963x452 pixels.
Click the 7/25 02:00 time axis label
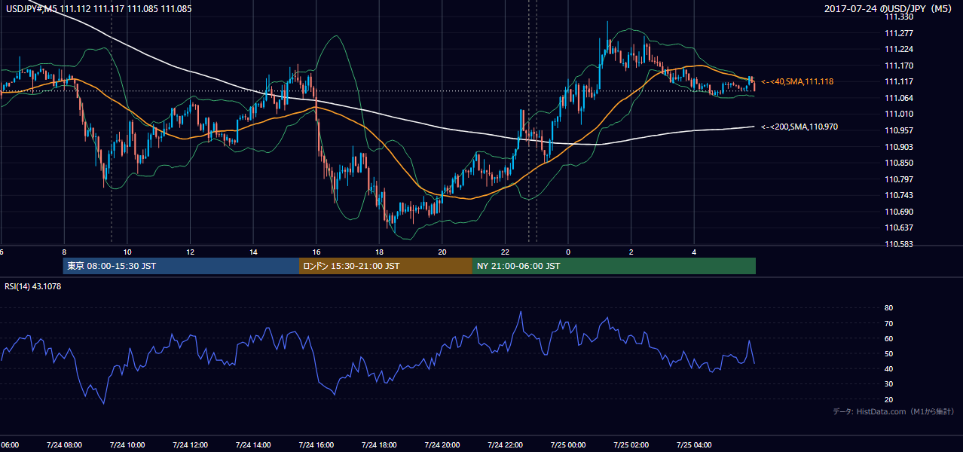[x=630, y=445]
